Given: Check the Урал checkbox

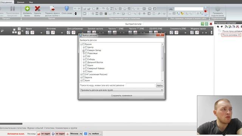Looking at the screenshot, I should point(86,71).
